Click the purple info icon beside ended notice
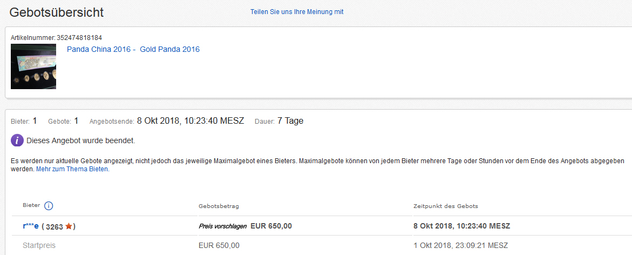 [x=17, y=140]
